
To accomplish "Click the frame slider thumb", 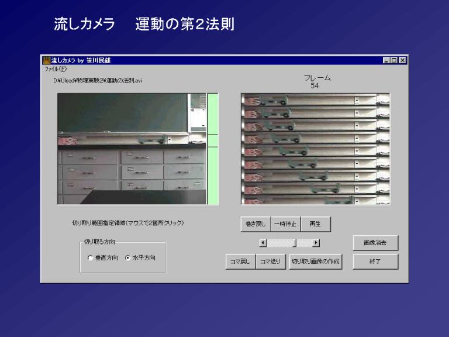I will tap(295, 243).
